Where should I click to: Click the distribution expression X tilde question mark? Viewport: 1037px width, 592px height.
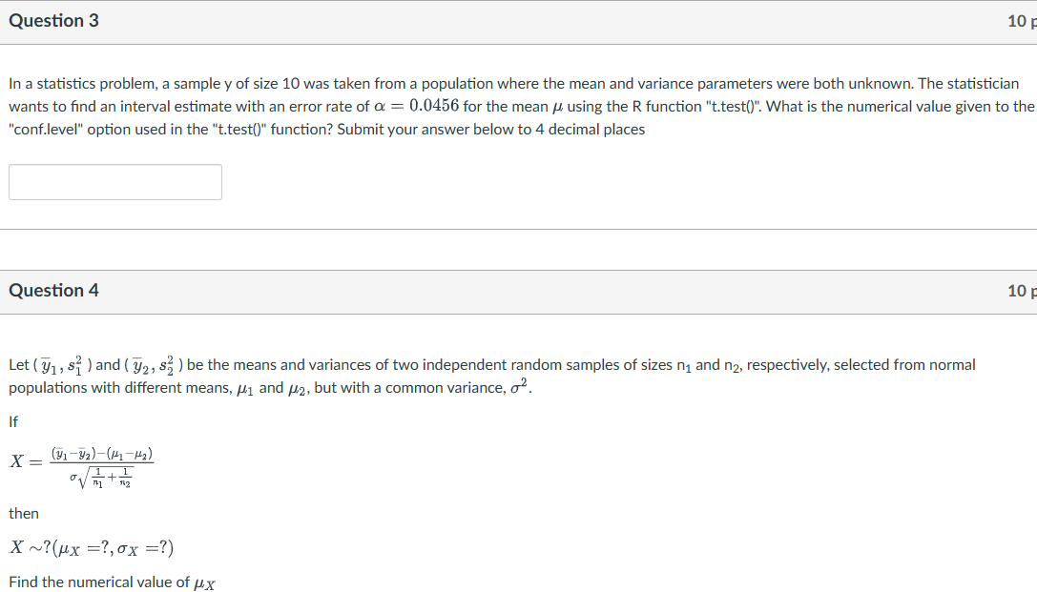click(x=91, y=545)
